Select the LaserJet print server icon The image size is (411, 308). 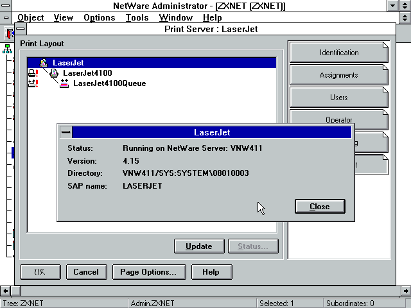click(44, 63)
